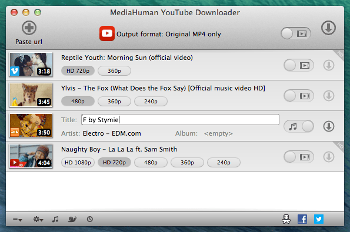
Task: Toggle the video switch for Naughty Boy row
Action: click(x=299, y=157)
